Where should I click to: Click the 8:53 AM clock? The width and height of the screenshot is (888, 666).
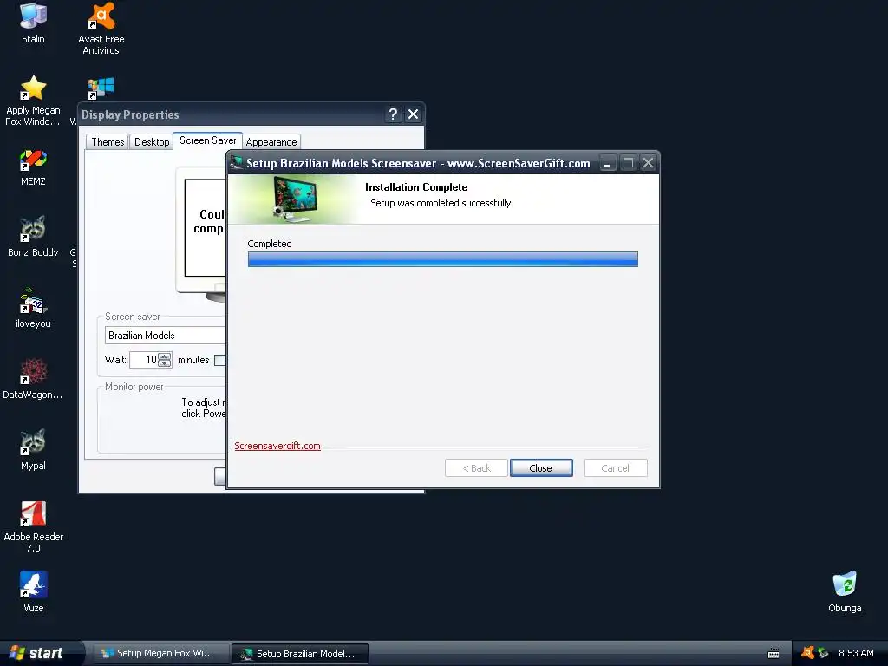click(x=856, y=653)
